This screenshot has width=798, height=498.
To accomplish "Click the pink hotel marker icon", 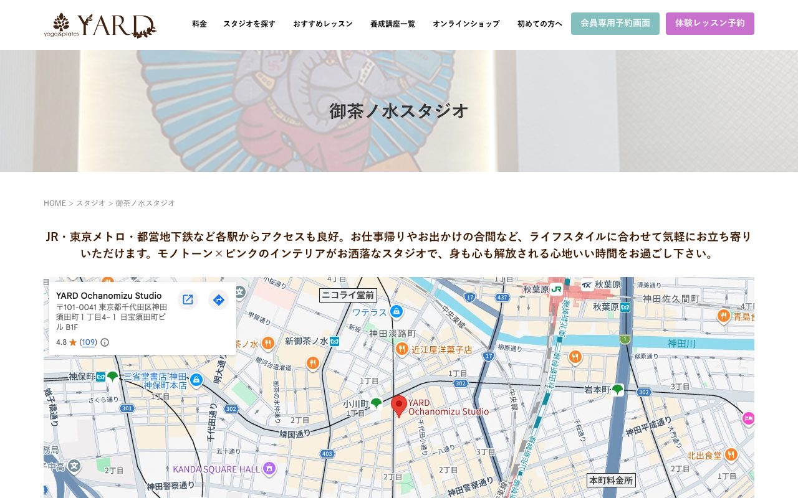I will [x=748, y=418].
